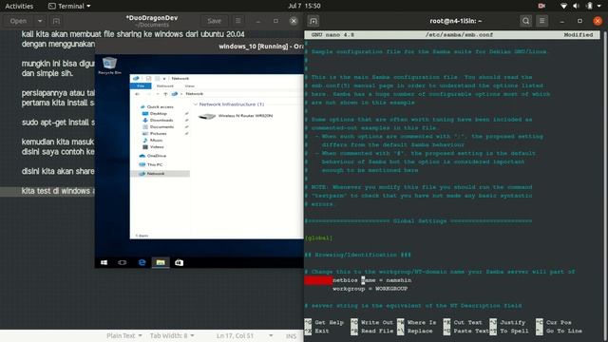Select the Wireless N Router WR820N device

[236, 116]
